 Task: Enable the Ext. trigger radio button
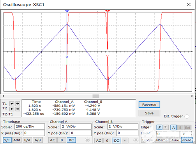[187, 116]
